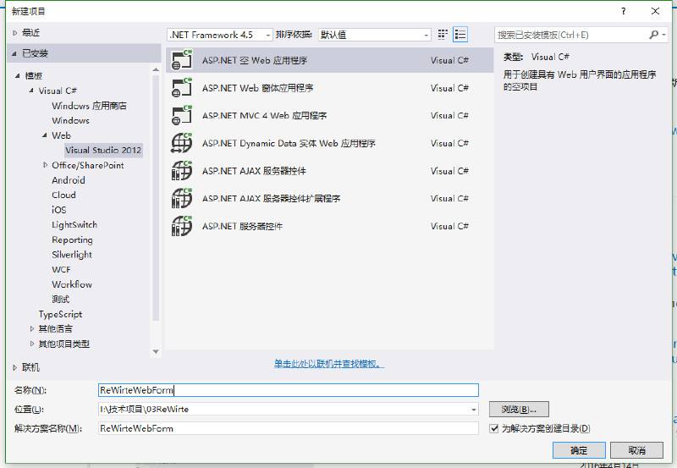Select the Cloud category
The height and width of the screenshot is (468, 677).
(x=63, y=195)
